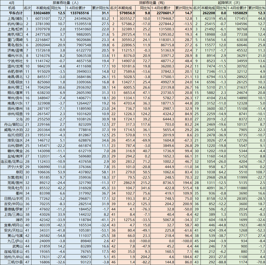This screenshot has width=266, height=265.
Task: Click Pudong passenger value 6073107
Action: [x=42, y=18]
